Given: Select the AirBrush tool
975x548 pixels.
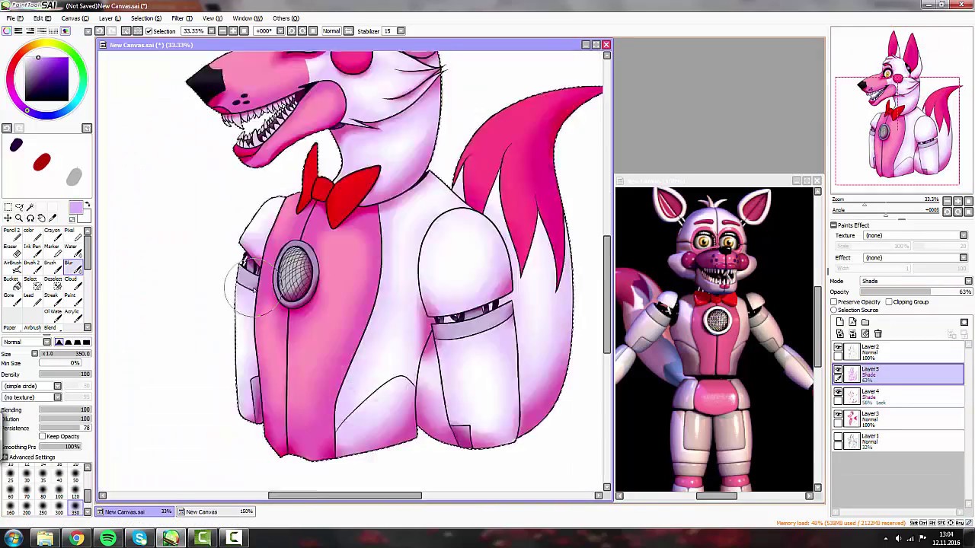Looking at the screenshot, I should tap(12, 268).
